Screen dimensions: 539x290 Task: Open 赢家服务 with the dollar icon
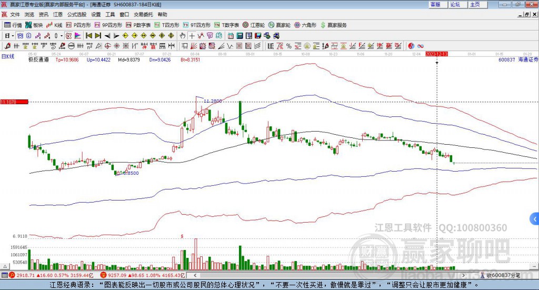(333, 25)
